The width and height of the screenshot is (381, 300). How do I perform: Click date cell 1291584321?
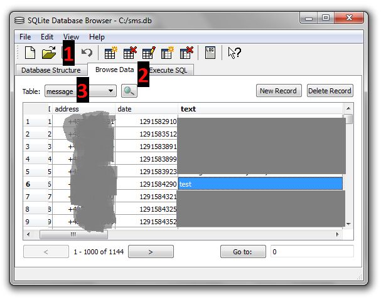(146, 197)
